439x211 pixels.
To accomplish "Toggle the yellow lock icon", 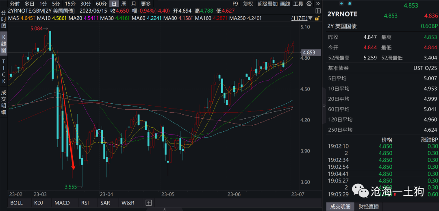I will [x=317, y=18].
